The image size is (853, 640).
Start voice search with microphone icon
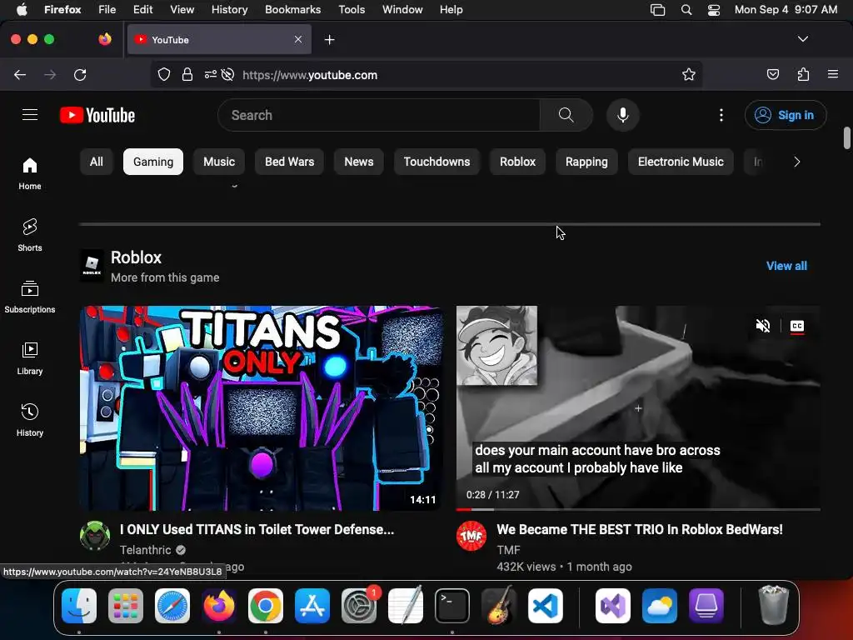pos(623,115)
